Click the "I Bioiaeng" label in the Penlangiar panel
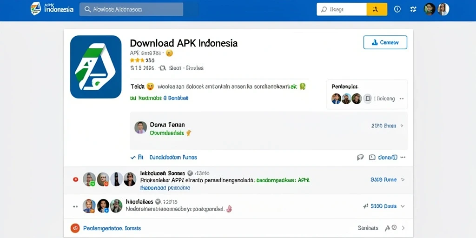476x238 pixels. (x=384, y=99)
